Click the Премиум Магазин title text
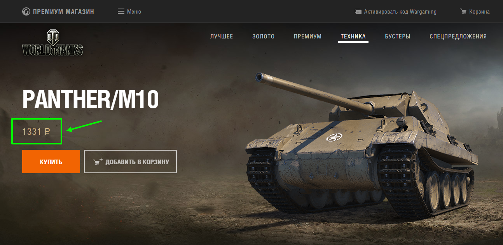This screenshot has height=245, width=503. pos(63,12)
